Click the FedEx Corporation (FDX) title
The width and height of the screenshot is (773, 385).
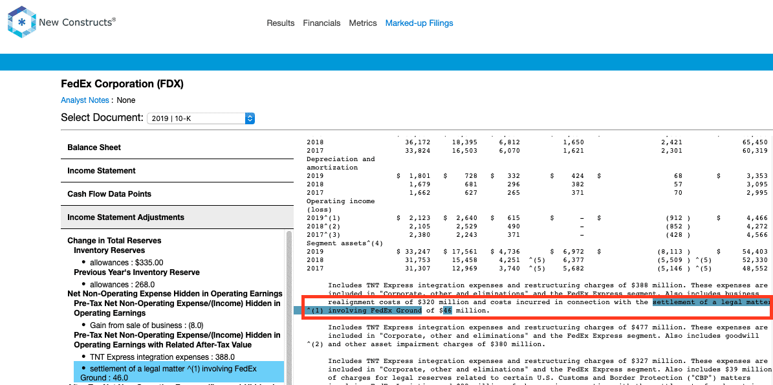122,84
